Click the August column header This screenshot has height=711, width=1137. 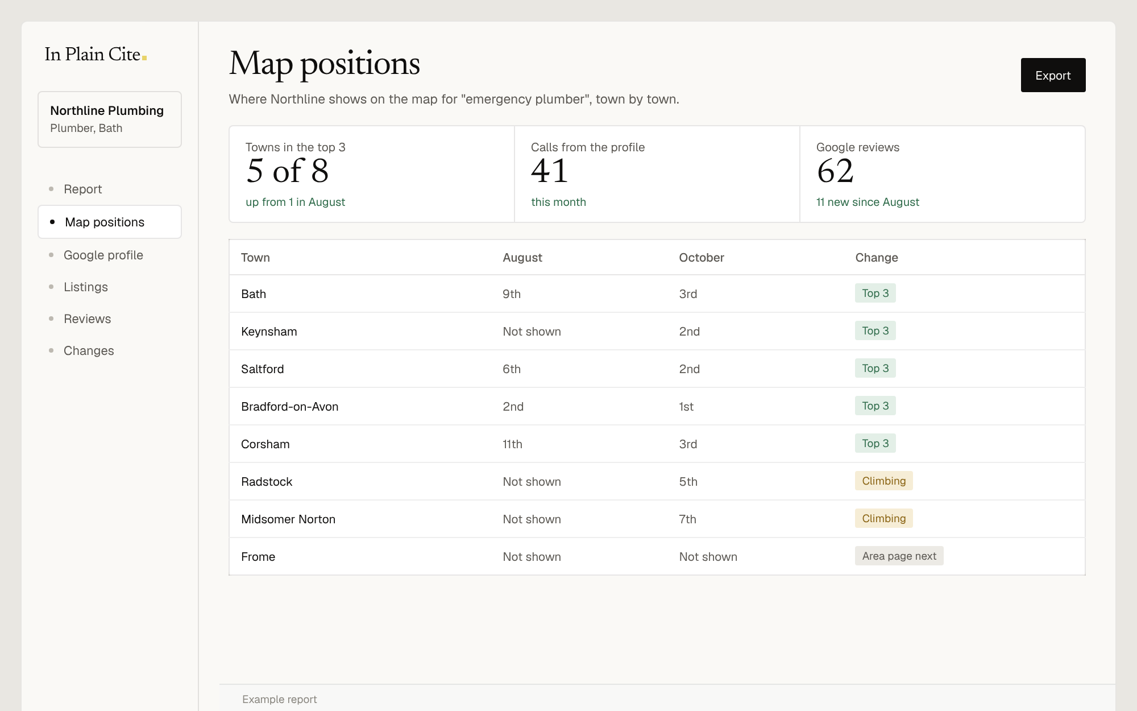pyautogui.click(x=522, y=258)
